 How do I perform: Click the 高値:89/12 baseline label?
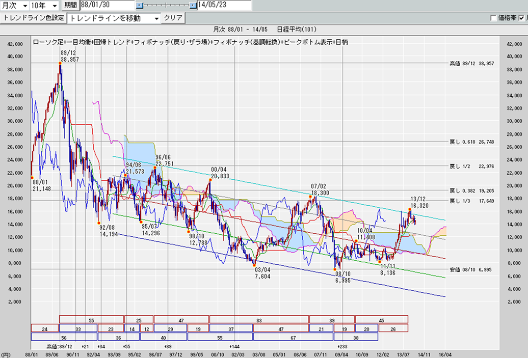point(59,346)
